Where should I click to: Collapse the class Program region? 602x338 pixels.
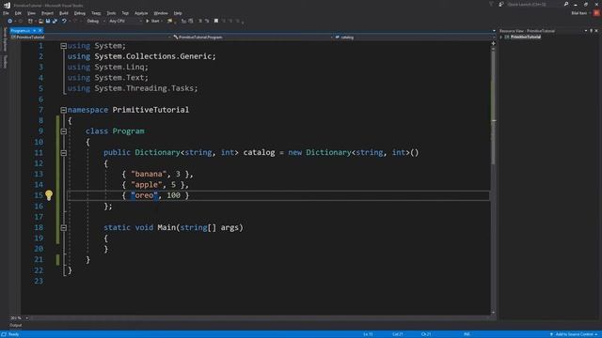pos(63,131)
